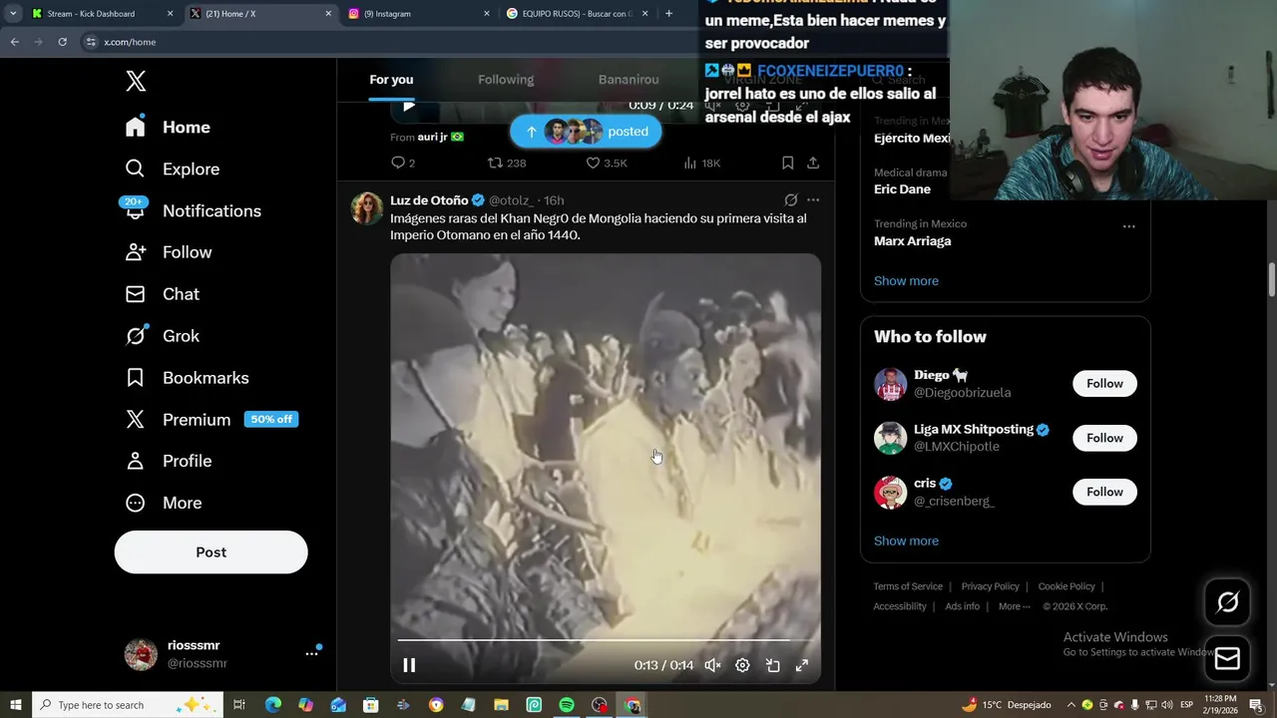Image resolution: width=1277 pixels, height=718 pixels.
Task: Click Grok explain icon on Luz de Otoño post
Action: coord(791,199)
